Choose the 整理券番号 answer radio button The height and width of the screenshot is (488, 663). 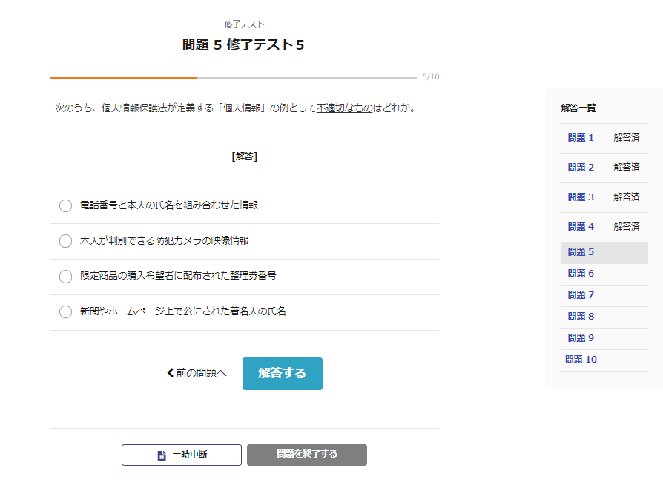65,276
